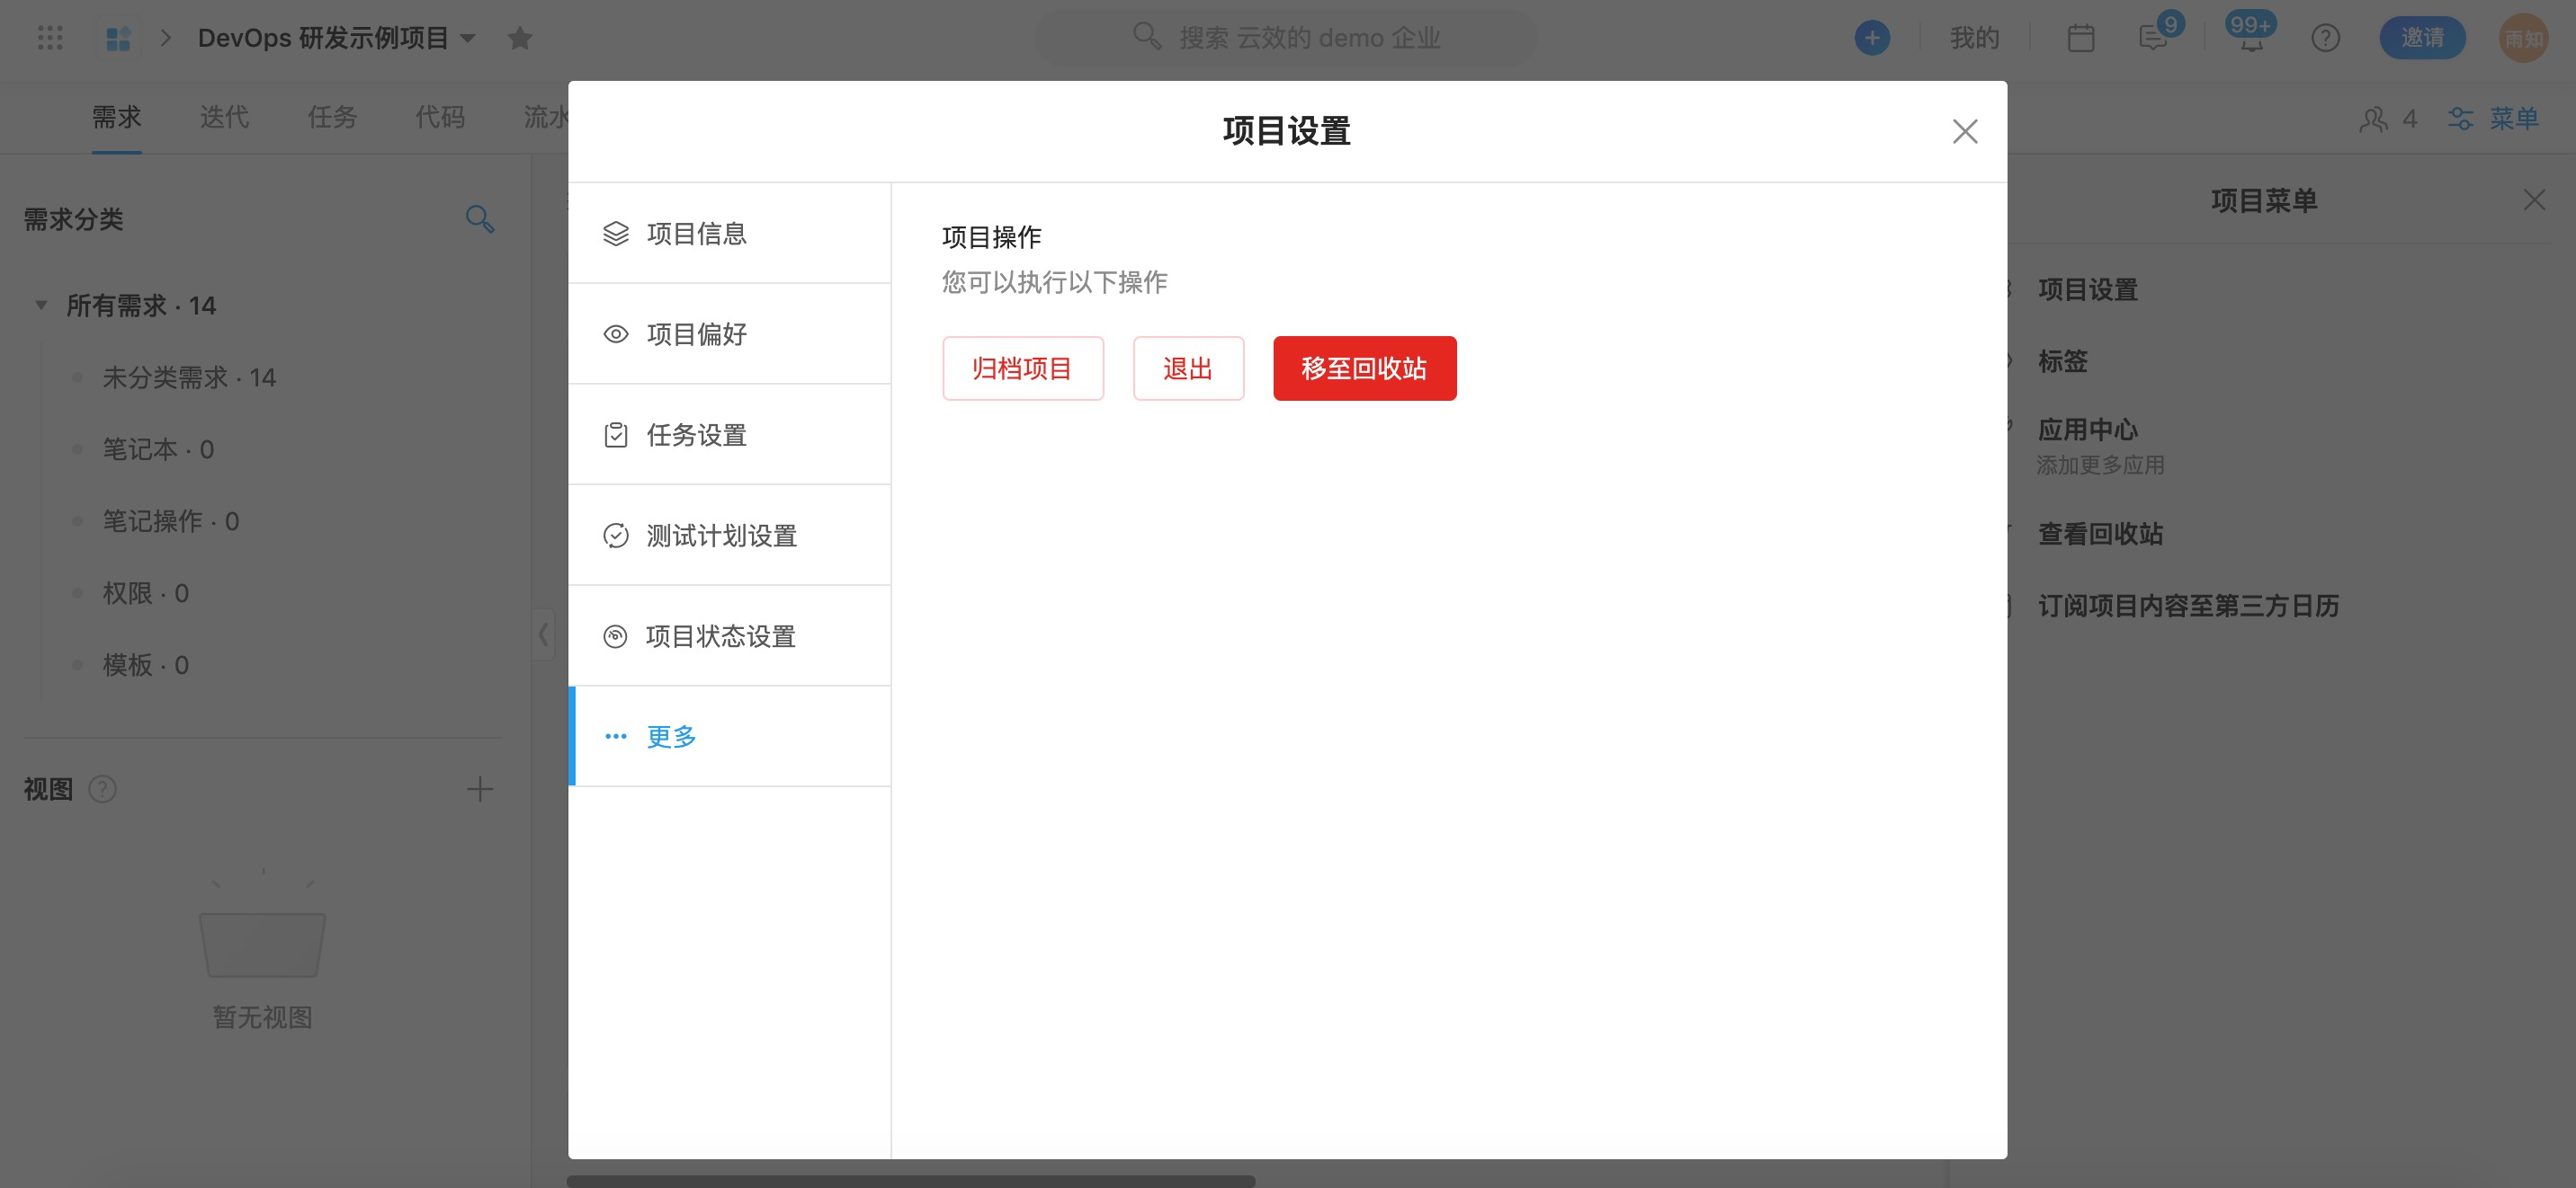This screenshot has height=1188, width=2576.
Task: Expand the DevOps 研发示例项目 dropdown arrow
Action: (467, 38)
